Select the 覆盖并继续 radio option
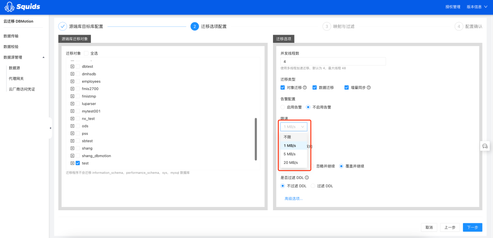 (x=341, y=166)
